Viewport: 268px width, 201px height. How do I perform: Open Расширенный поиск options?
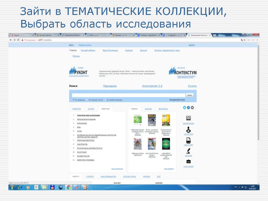tap(177, 99)
